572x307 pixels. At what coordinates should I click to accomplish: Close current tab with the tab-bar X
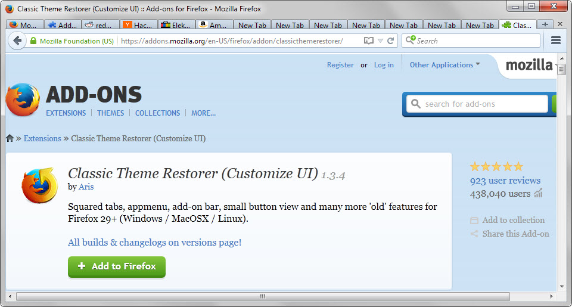561,24
